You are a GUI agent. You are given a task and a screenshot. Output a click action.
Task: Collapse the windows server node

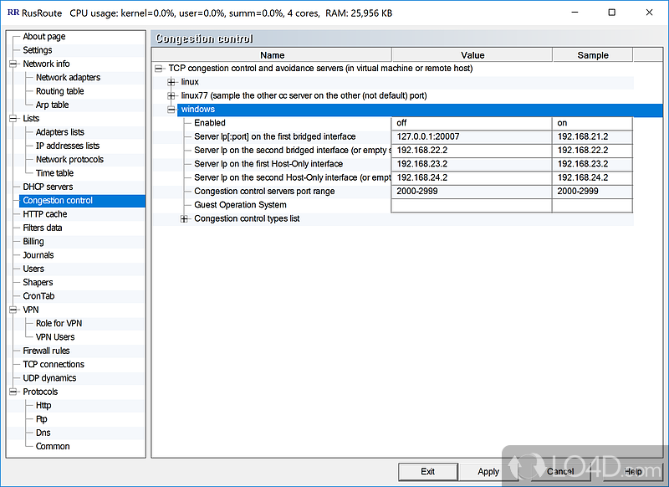[171, 110]
